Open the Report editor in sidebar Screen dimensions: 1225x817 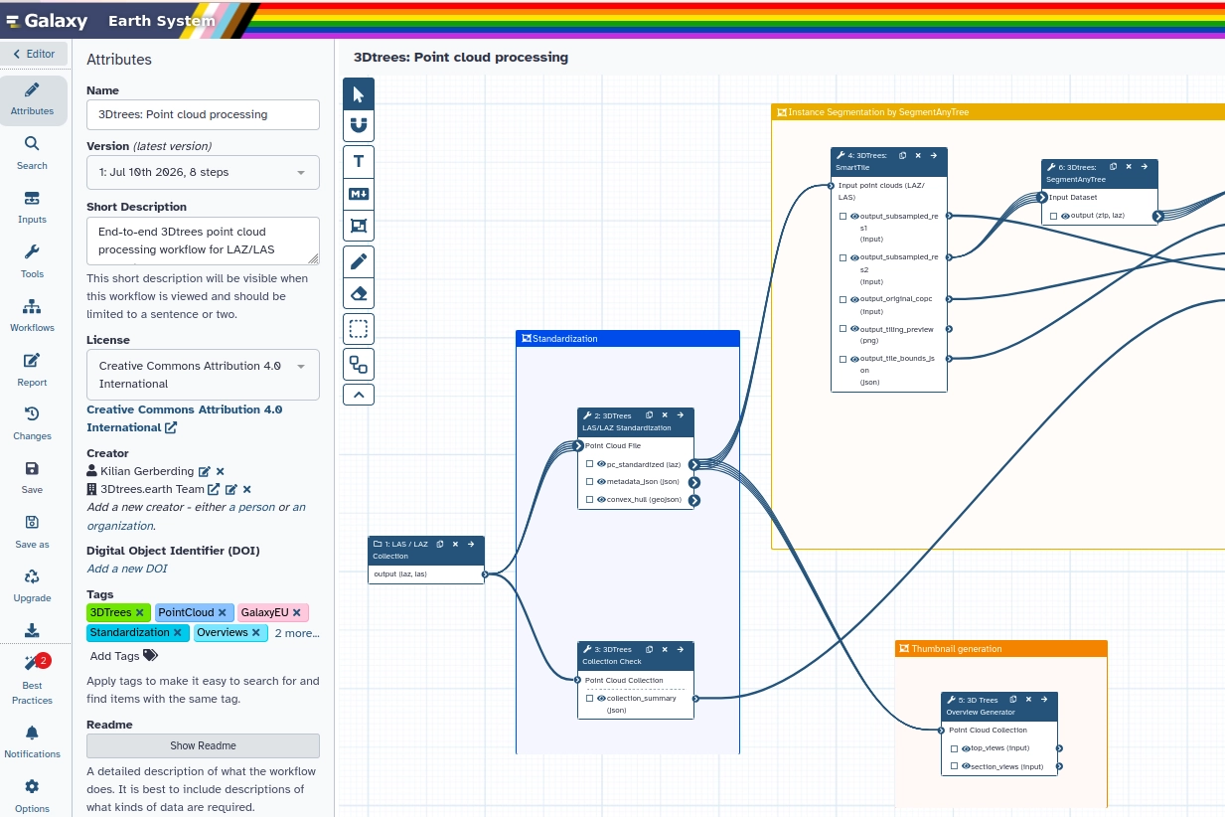point(32,370)
